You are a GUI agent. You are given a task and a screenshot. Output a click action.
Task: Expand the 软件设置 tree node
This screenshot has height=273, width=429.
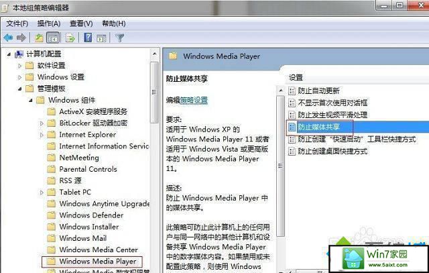[19, 66]
